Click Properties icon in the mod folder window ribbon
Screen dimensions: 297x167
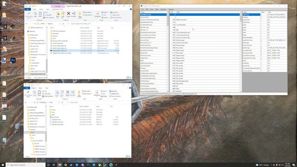pyautogui.click(x=97, y=93)
